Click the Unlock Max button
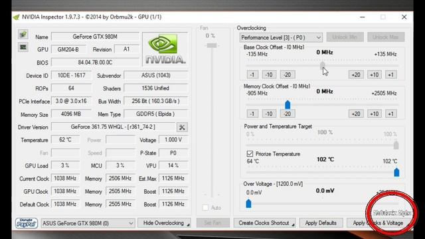425x239 pixels. pos(386,37)
